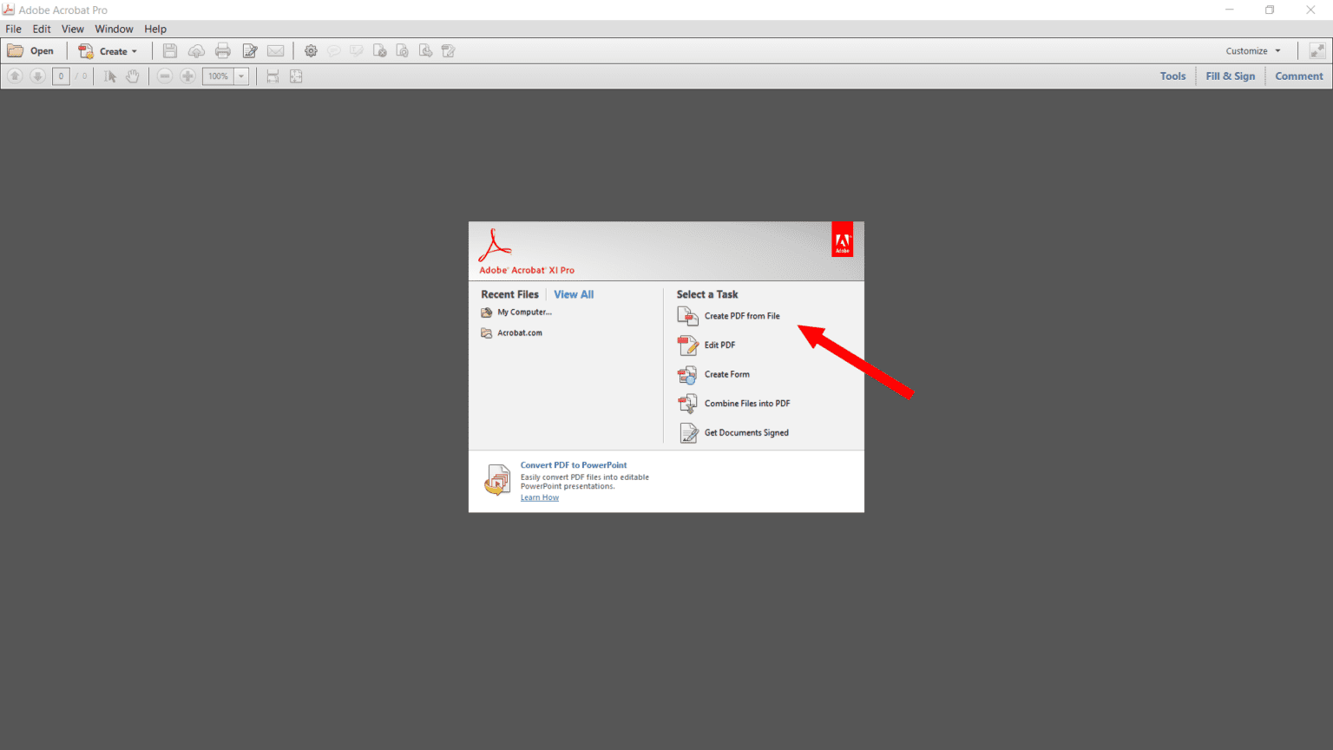This screenshot has height=750, width=1333.
Task: Open the Create dropdown menu
Action: pyautogui.click(x=108, y=51)
